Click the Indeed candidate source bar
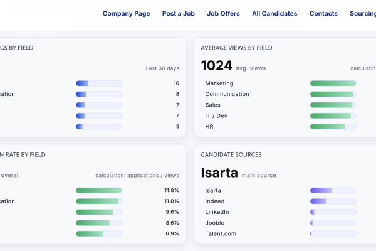The height and width of the screenshot is (251, 376). [x=333, y=201]
